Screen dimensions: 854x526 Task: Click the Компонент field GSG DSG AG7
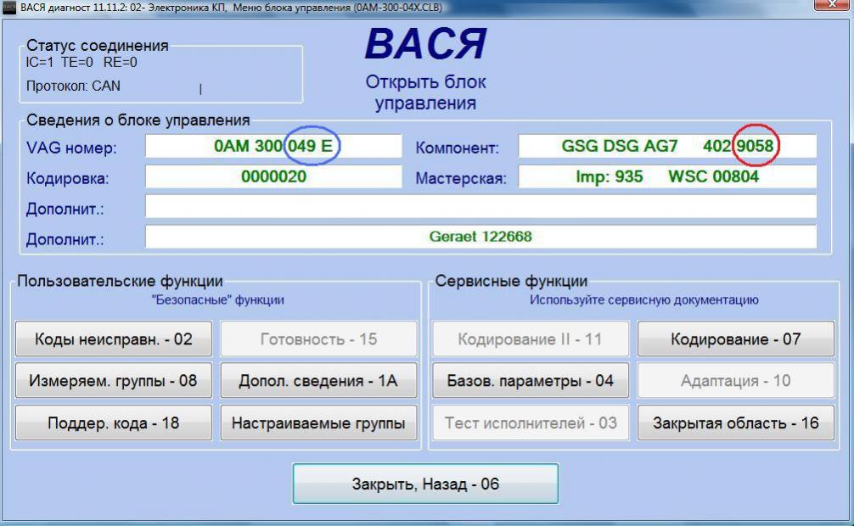pos(667,146)
